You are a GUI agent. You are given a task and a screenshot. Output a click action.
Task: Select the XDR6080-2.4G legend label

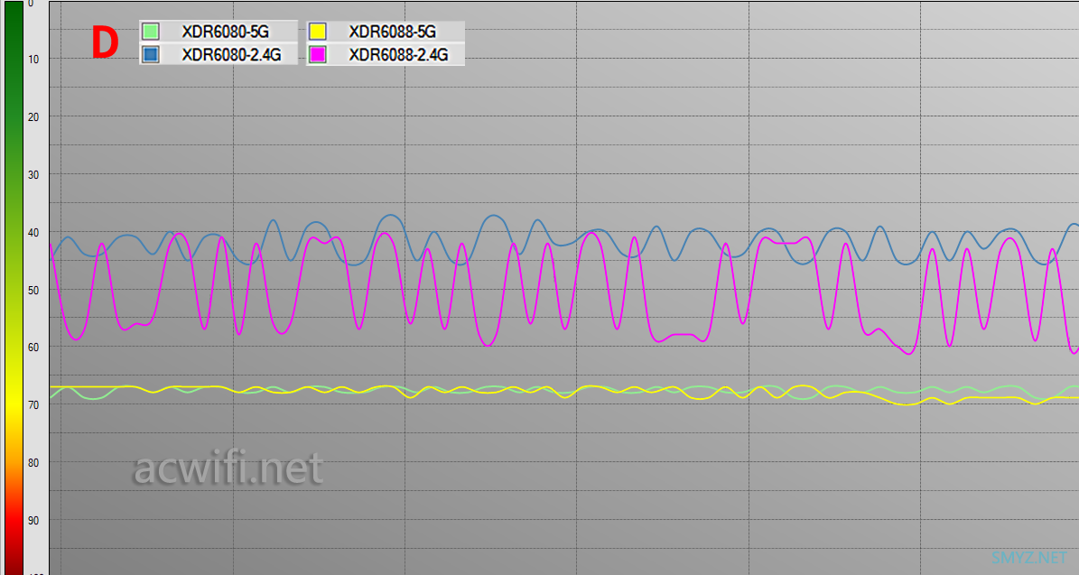click(231, 54)
